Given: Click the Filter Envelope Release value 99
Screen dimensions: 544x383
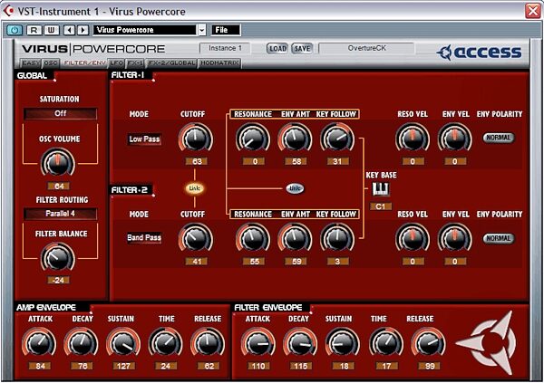Looking at the screenshot, I should pos(430,366).
